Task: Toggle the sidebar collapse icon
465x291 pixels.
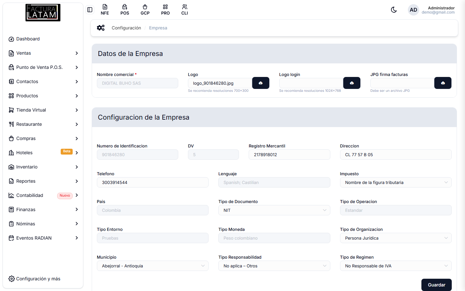Action: pyautogui.click(x=90, y=10)
